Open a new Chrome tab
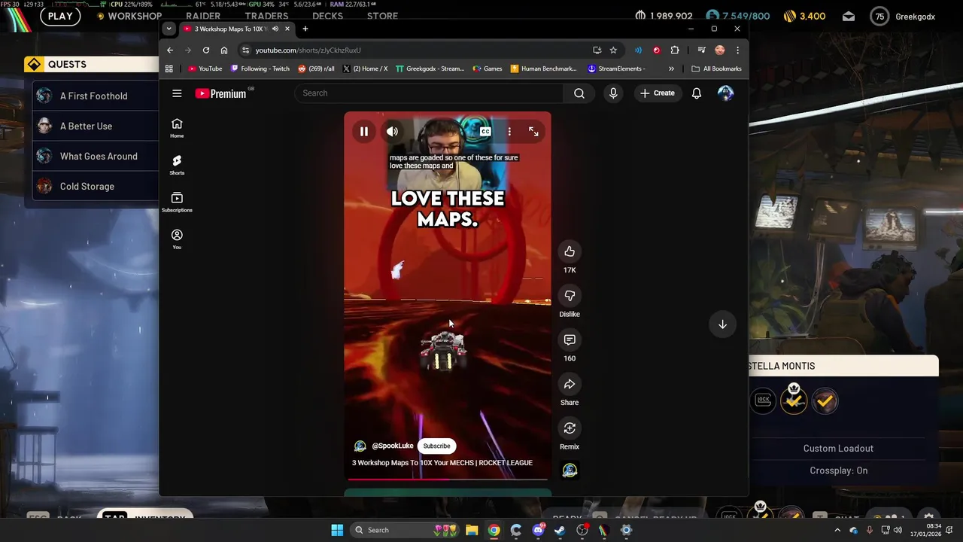The image size is (963, 542). tap(305, 29)
